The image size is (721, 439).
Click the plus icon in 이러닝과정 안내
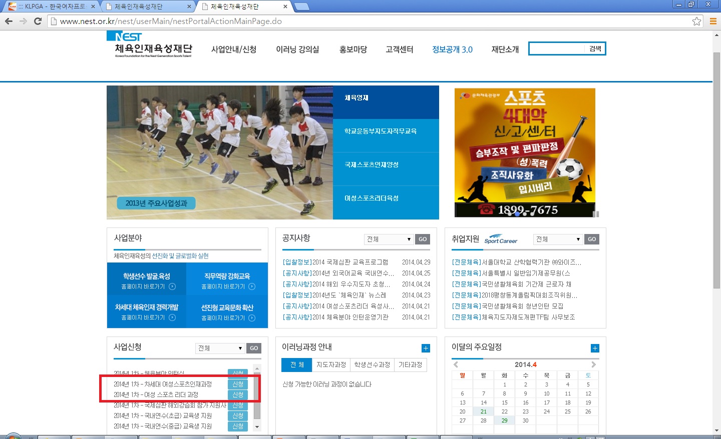coord(426,348)
